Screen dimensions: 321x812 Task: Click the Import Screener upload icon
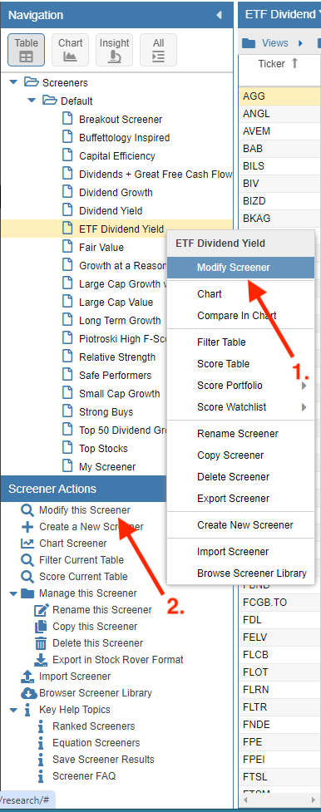tap(27, 676)
